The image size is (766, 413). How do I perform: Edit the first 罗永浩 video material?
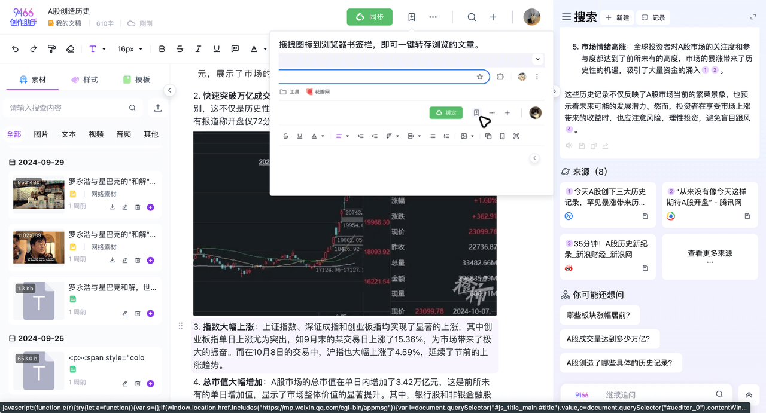[x=125, y=207]
